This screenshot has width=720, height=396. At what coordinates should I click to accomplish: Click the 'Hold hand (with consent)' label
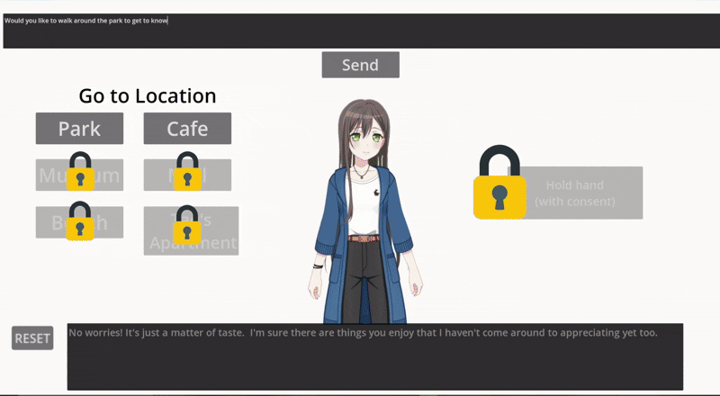coord(576,193)
